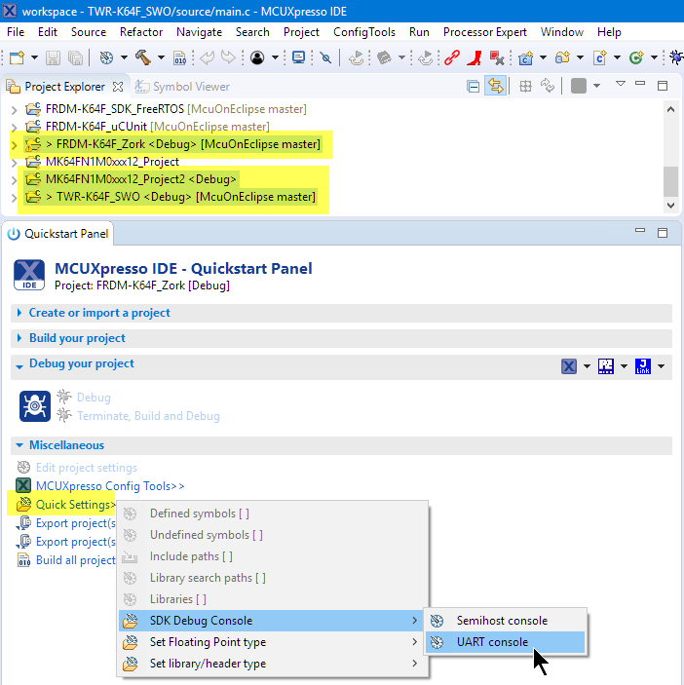Click the Save toolbar icon
The width and height of the screenshot is (684, 685).
pos(52,57)
